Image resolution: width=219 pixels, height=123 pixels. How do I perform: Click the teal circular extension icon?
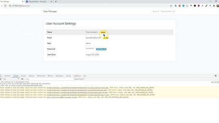183,6
